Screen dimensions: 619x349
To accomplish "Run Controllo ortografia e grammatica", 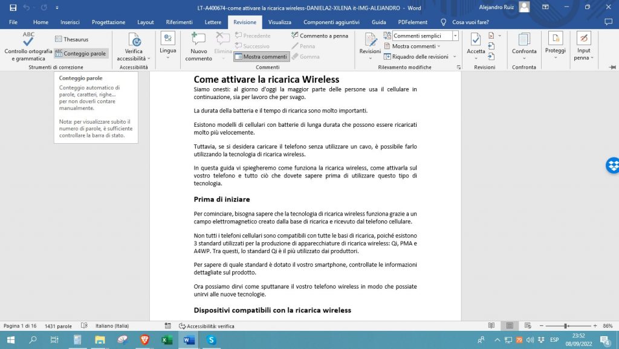I will coord(27,45).
